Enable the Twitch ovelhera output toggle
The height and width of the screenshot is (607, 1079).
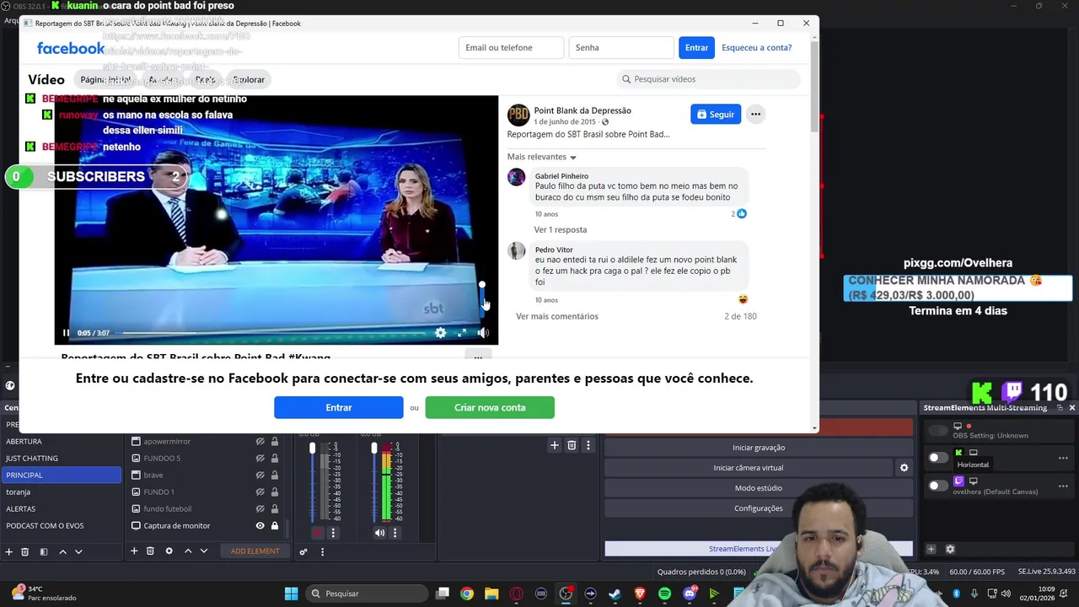click(937, 486)
